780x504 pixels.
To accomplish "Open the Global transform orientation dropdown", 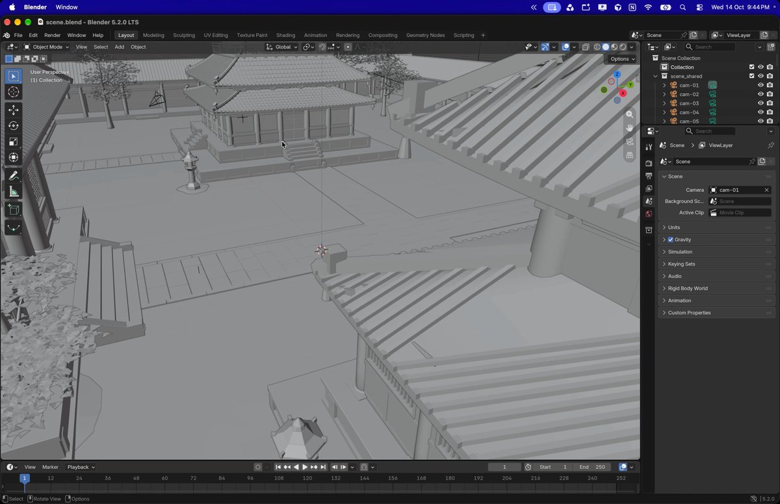I will [282, 47].
